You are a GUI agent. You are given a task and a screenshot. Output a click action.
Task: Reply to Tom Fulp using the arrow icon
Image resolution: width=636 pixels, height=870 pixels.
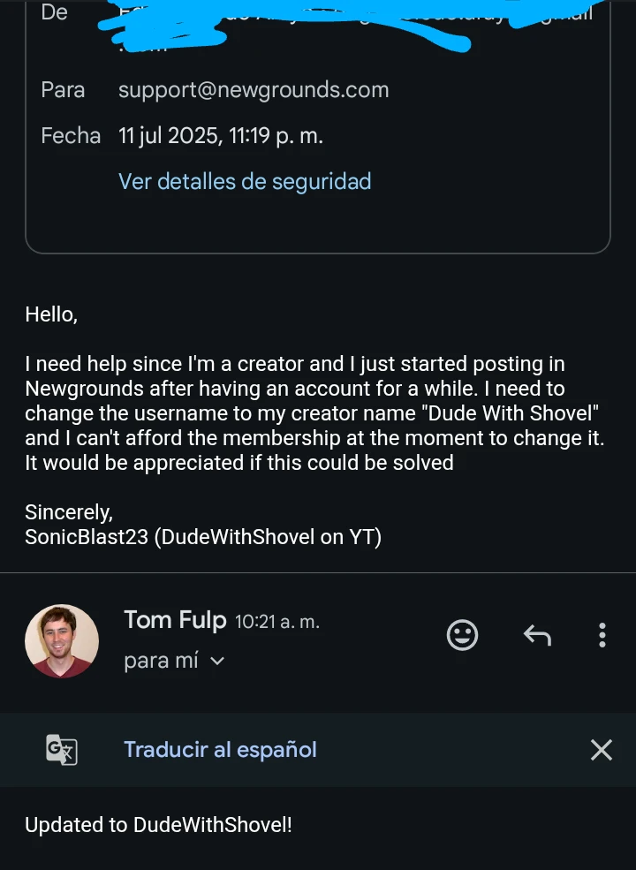[537, 635]
